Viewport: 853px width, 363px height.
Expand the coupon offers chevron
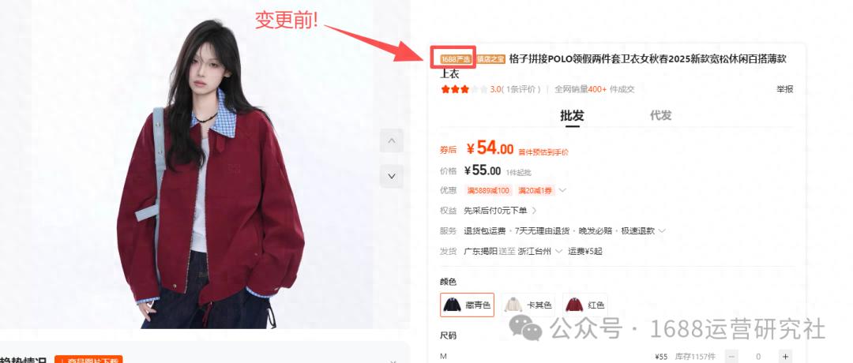coord(562,190)
